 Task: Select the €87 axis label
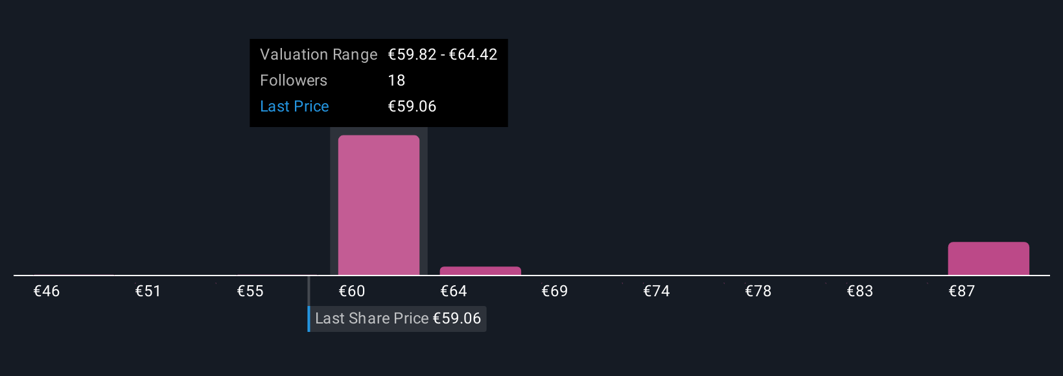click(962, 291)
